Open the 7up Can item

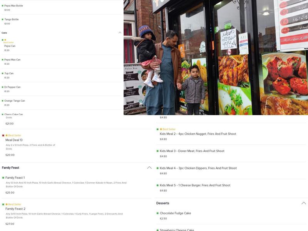[61, 75]
